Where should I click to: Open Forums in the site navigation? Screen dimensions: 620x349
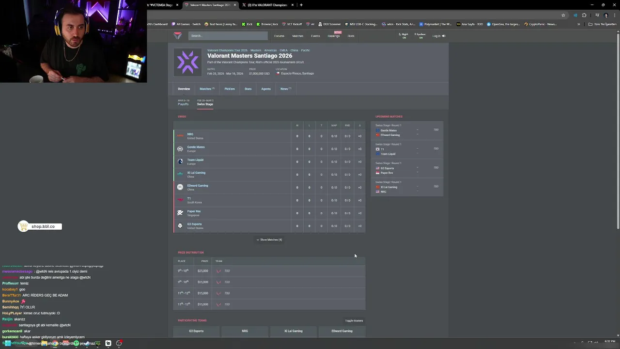pyautogui.click(x=279, y=36)
